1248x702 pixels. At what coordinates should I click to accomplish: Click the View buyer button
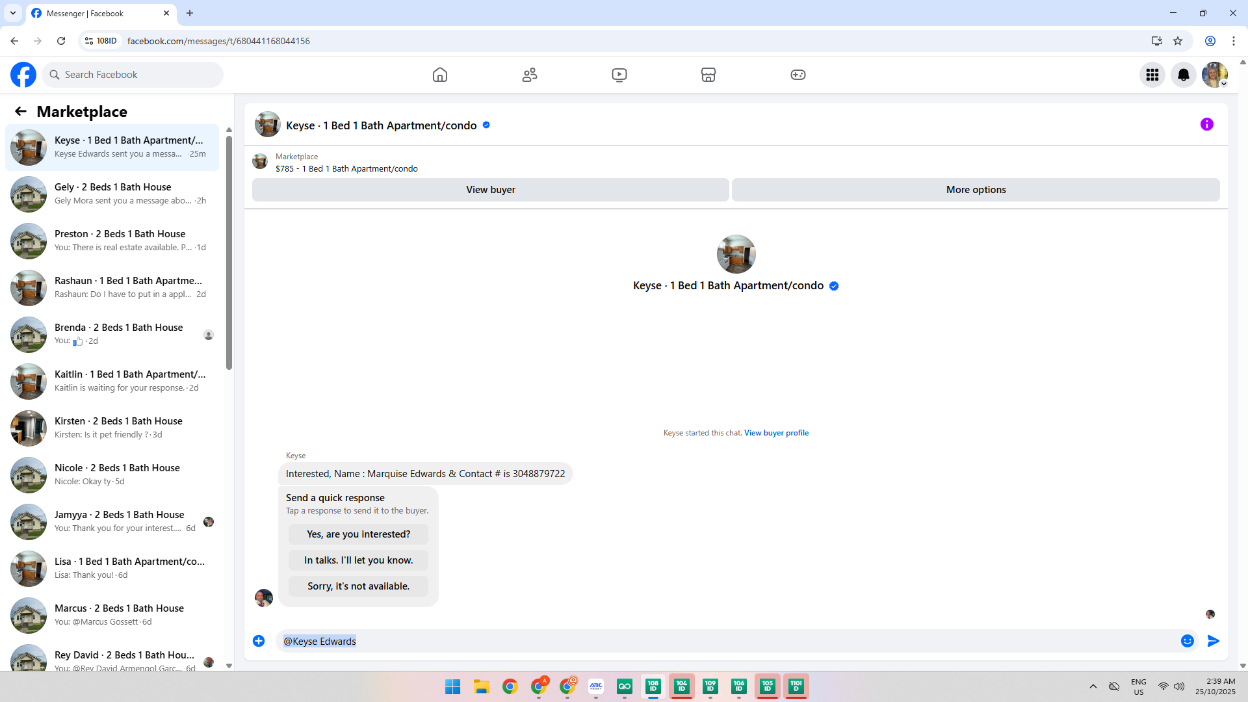click(x=491, y=190)
